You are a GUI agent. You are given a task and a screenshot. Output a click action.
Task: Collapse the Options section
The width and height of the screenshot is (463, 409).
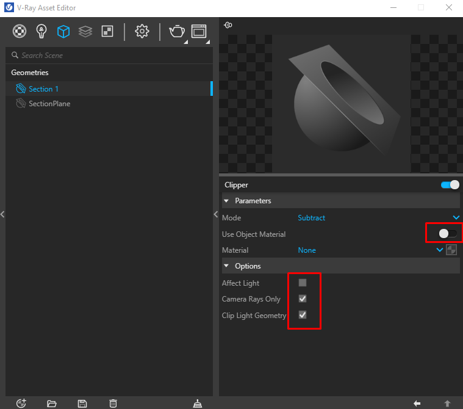[x=226, y=266]
